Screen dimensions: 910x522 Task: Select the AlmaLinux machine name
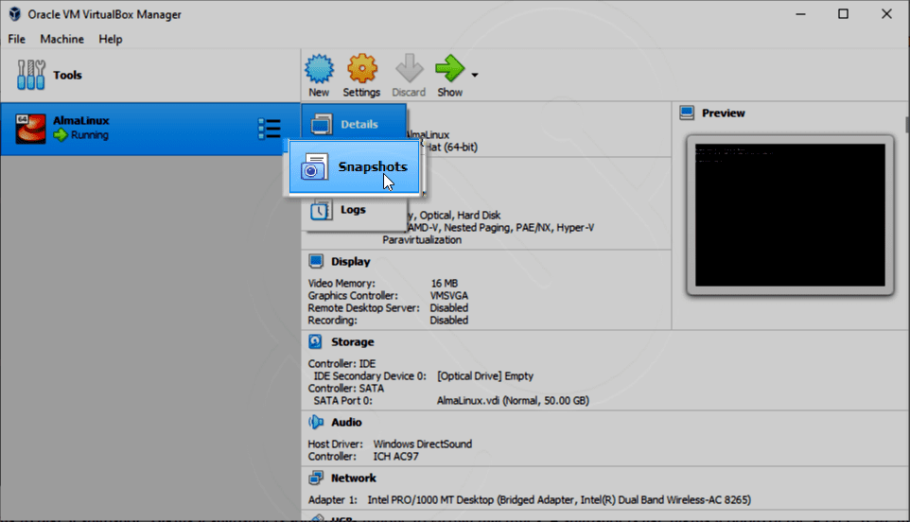pos(81,121)
